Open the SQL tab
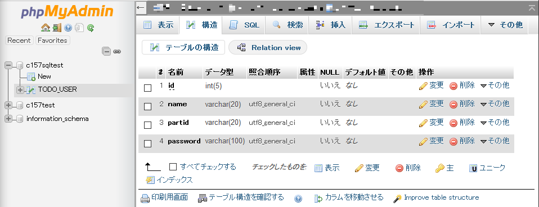 click(x=244, y=25)
